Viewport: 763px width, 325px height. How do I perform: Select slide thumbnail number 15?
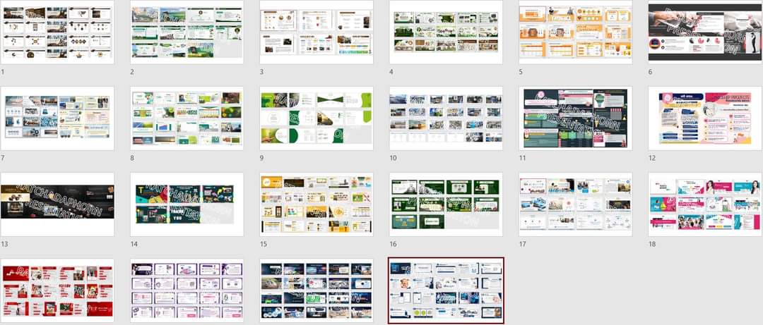(317, 204)
